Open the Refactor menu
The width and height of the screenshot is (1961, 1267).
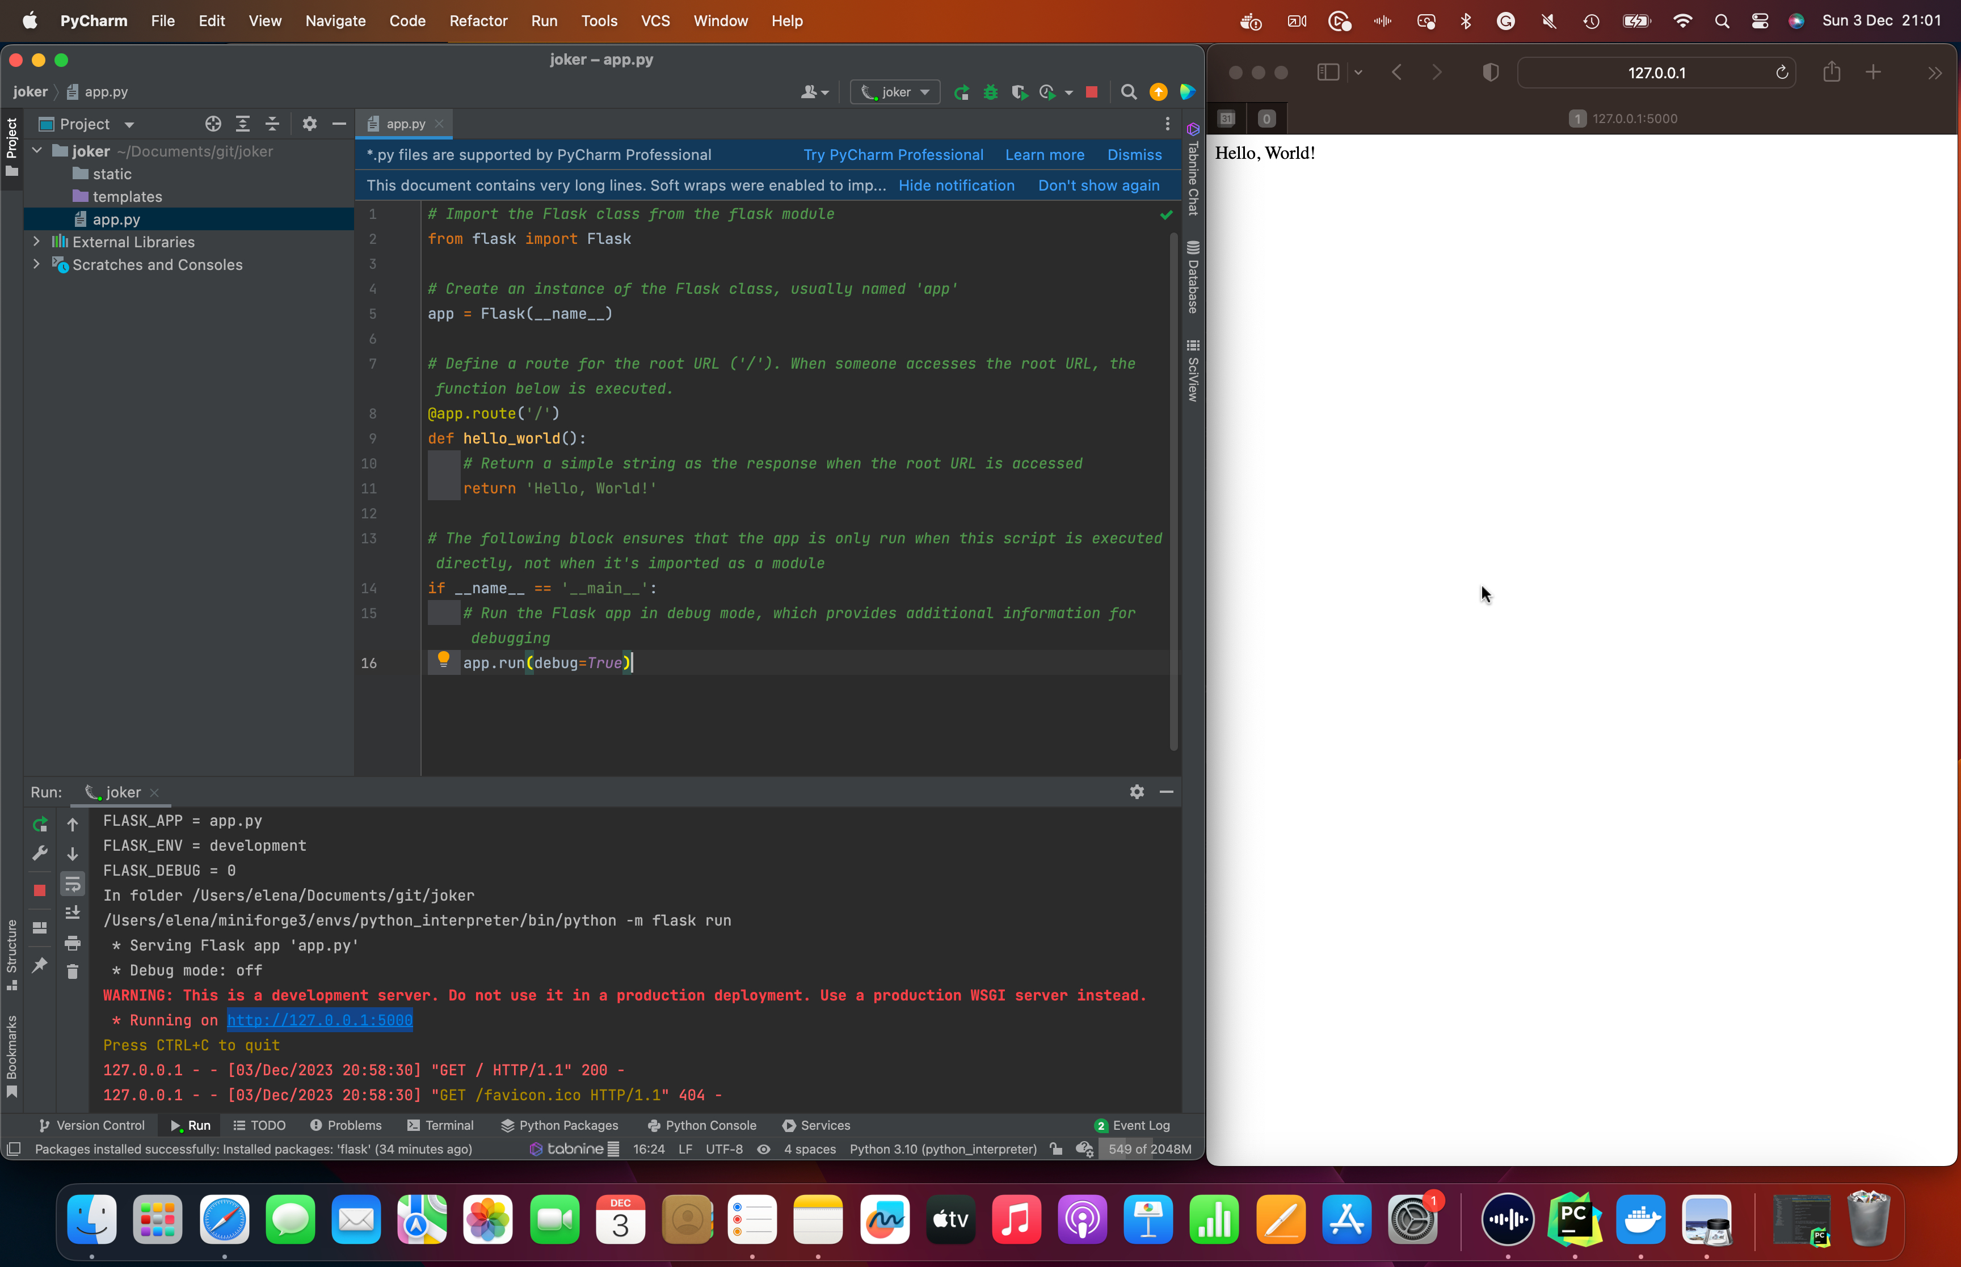point(478,20)
